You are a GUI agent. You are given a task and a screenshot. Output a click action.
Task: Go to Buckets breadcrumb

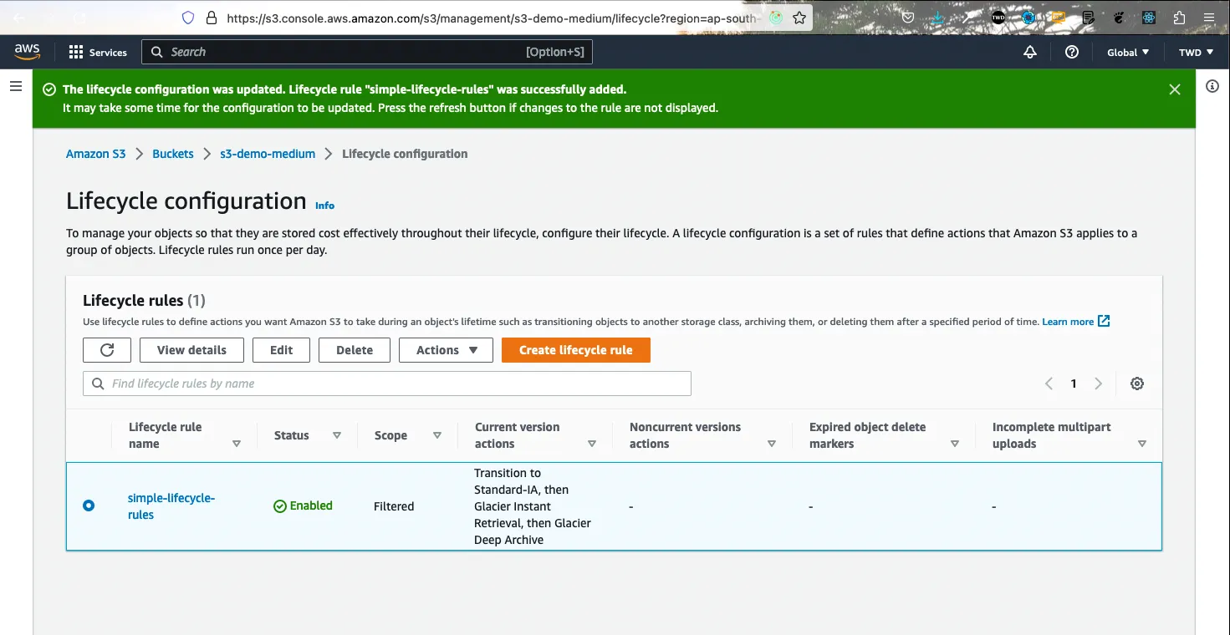tap(173, 154)
